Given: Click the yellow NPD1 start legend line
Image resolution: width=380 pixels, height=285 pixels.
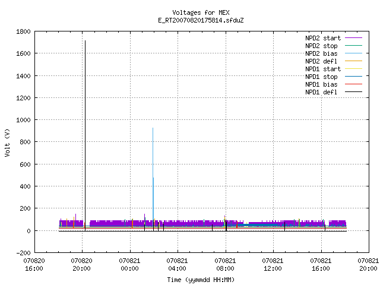Looking at the screenshot, I should 353,69.
